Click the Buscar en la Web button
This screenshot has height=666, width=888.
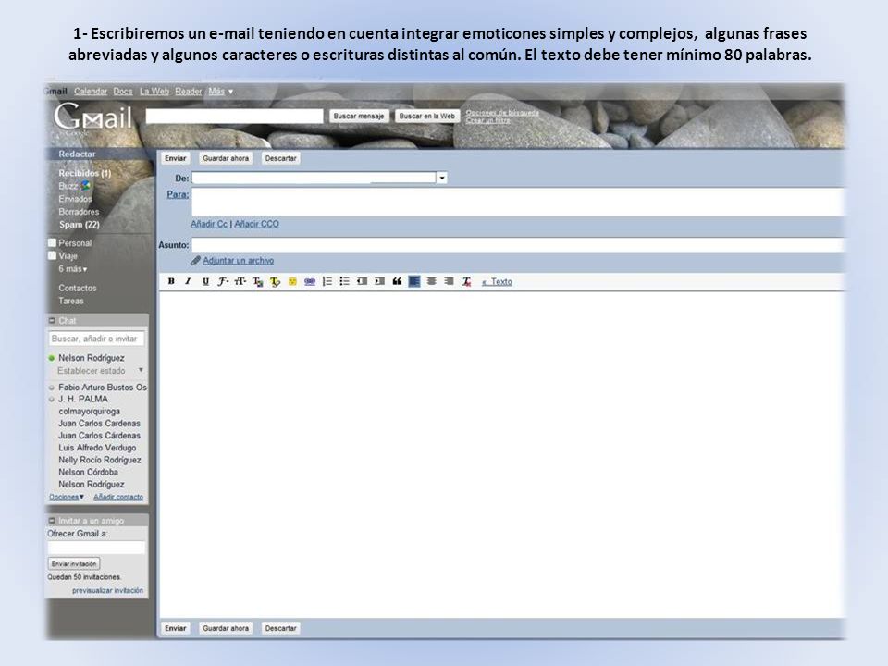427,117
